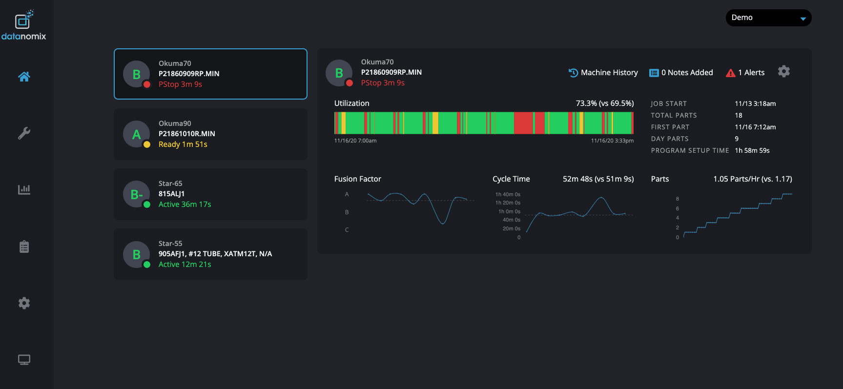Image resolution: width=843 pixels, height=389 pixels.
Task: Click the 0 Notes Added link
Action: click(681, 72)
